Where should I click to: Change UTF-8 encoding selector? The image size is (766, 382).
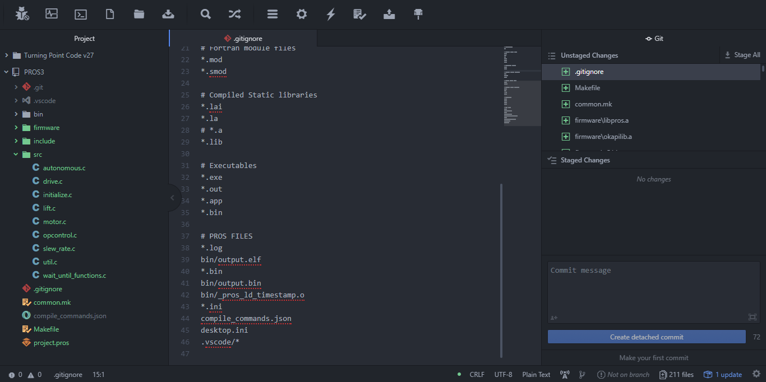point(503,375)
